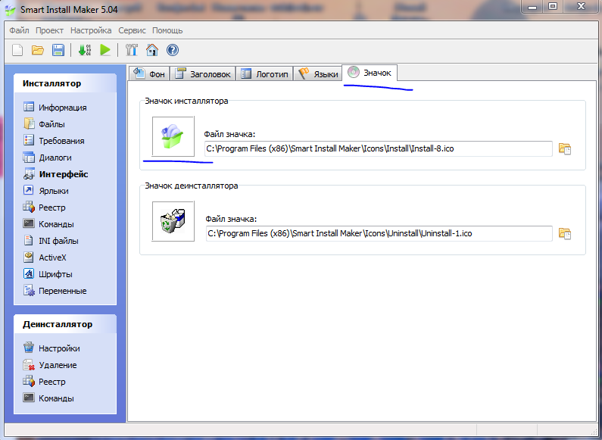Browse for the installer icon file
This screenshot has width=602, height=440.
pos(564,148)
